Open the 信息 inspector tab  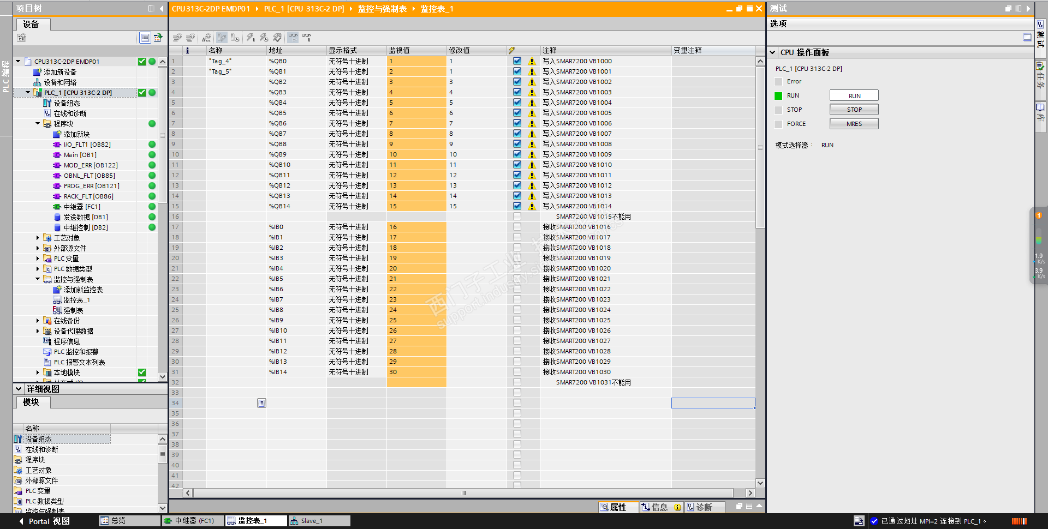pos(662,507)
